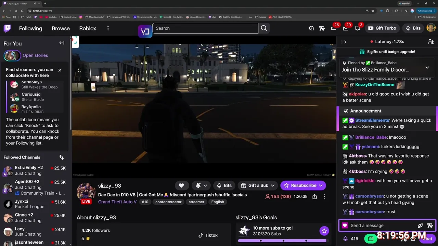
Task: Select the streamer tag
Action: pos(196,202)
